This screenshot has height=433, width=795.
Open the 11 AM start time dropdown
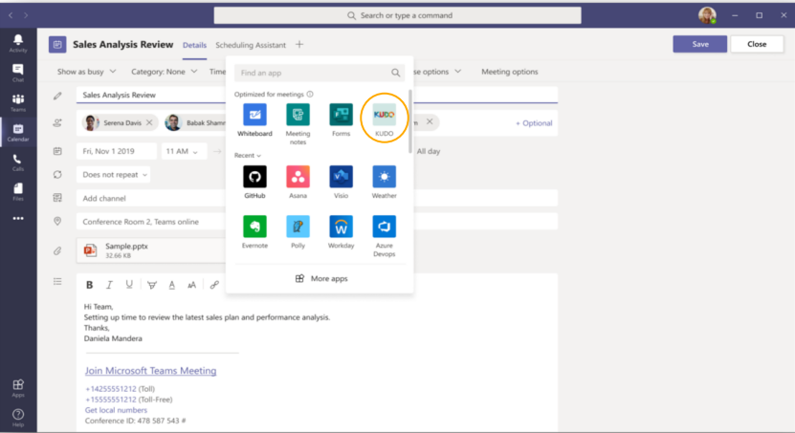pyautogui.click(x=184, y=151)
